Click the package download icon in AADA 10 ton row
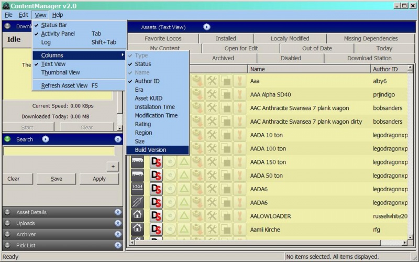The height and width of the screenshot is (262, 419). (x=198, y=135)
